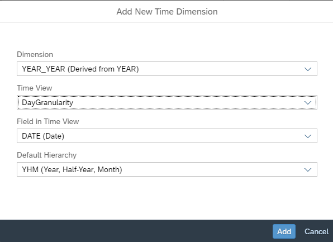Click the Add New Time Dimension title
The image size is (333, 242).
pos(167,12)
